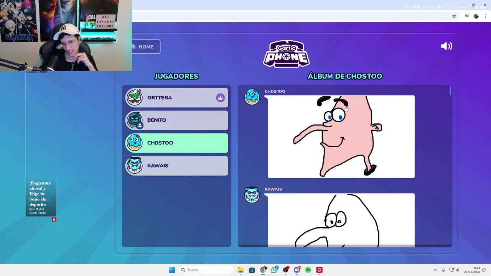The image size is (491, 276).
Task: Bookmark this page with the star icon
Action: coord(454,16)
